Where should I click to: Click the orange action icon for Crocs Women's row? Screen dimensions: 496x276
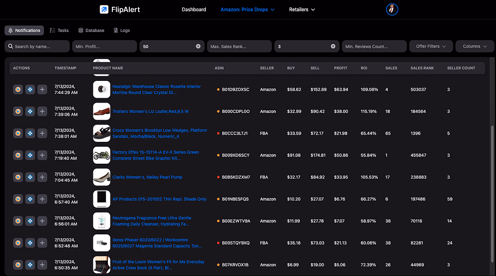point(18,134)
